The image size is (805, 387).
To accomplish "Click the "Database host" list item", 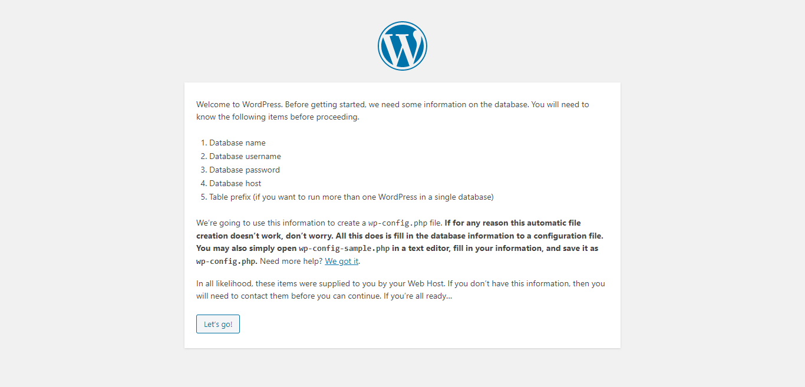I will point(235,183).
